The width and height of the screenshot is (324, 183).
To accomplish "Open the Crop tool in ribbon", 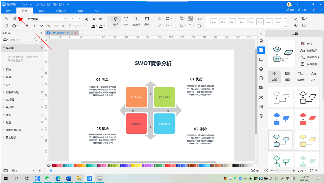I will pyautogui.click(x=303, y=19).
